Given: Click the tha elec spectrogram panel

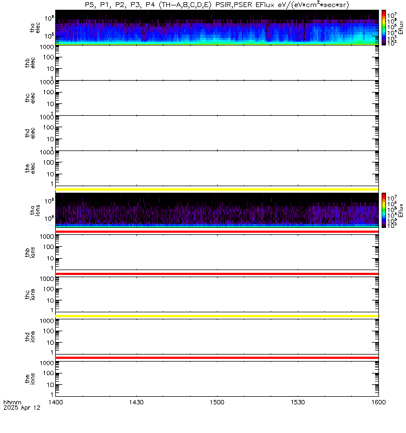Looking at the screenshot, I should pos(217,28).
